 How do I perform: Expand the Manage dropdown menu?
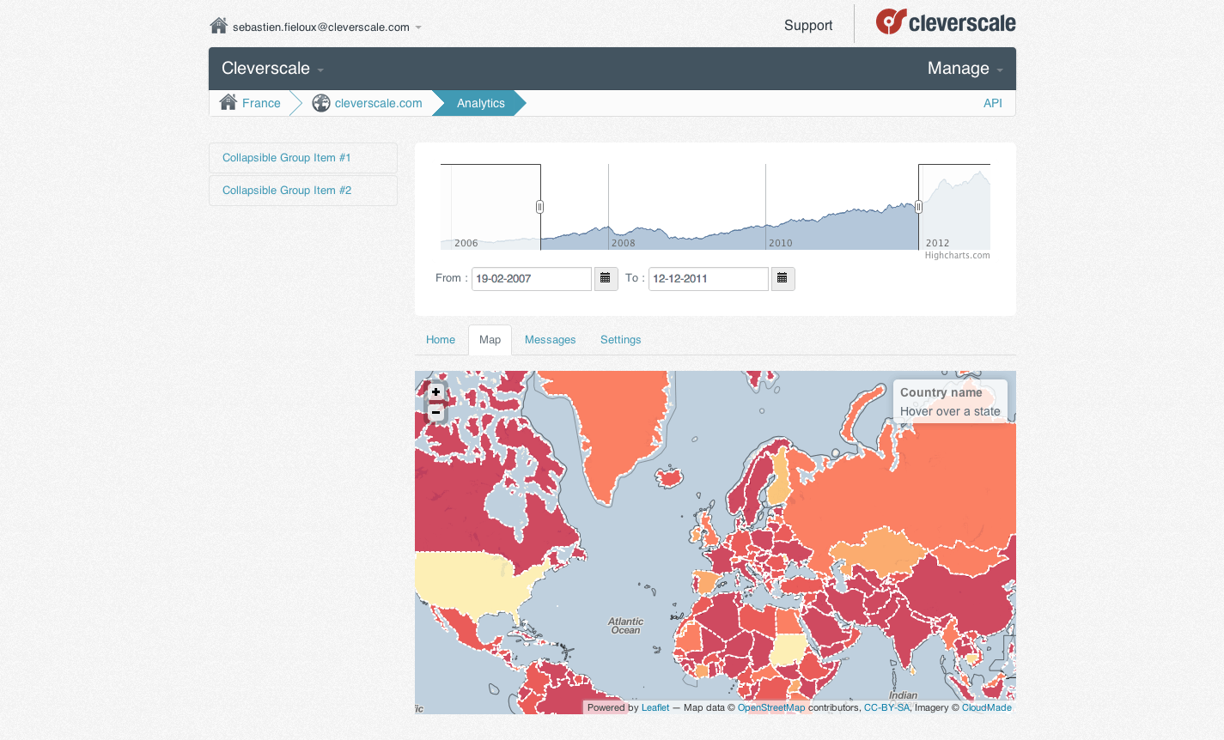coord(965,69)
